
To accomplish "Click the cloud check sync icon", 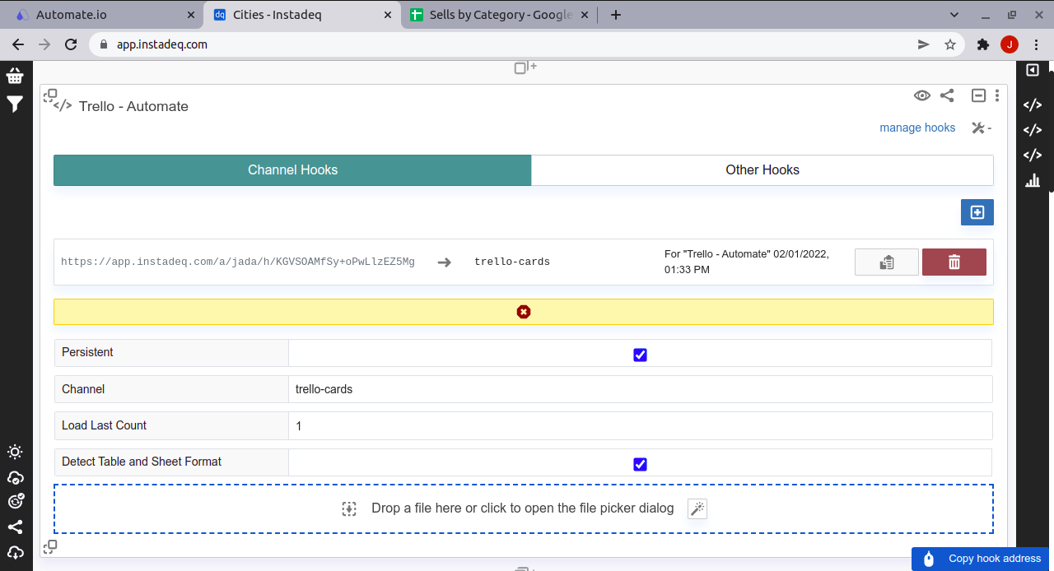I will click(15, 477).
